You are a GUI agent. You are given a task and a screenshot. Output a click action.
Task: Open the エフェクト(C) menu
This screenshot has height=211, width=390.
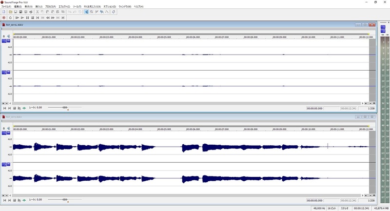(64, 6)
